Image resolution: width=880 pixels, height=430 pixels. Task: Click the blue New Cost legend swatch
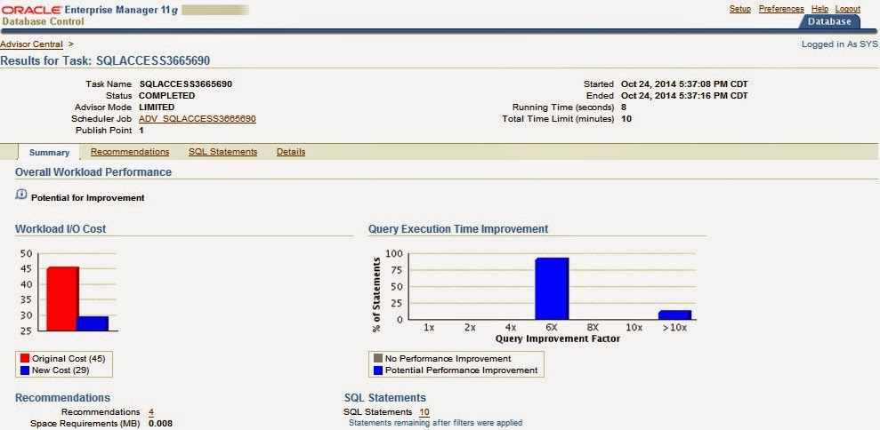tap(24, 370)
